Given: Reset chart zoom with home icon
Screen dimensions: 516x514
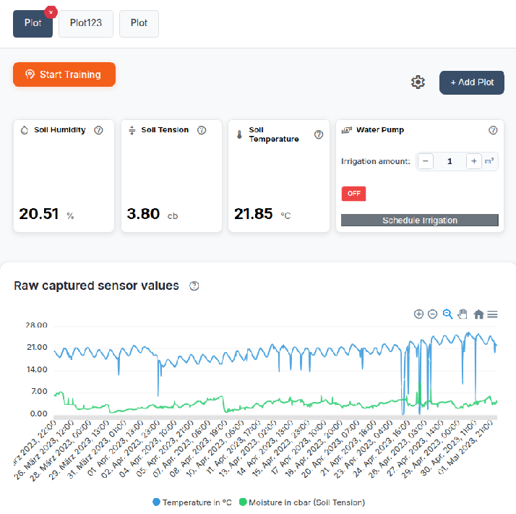Looking at the screenshot, I should coord(478,314).
